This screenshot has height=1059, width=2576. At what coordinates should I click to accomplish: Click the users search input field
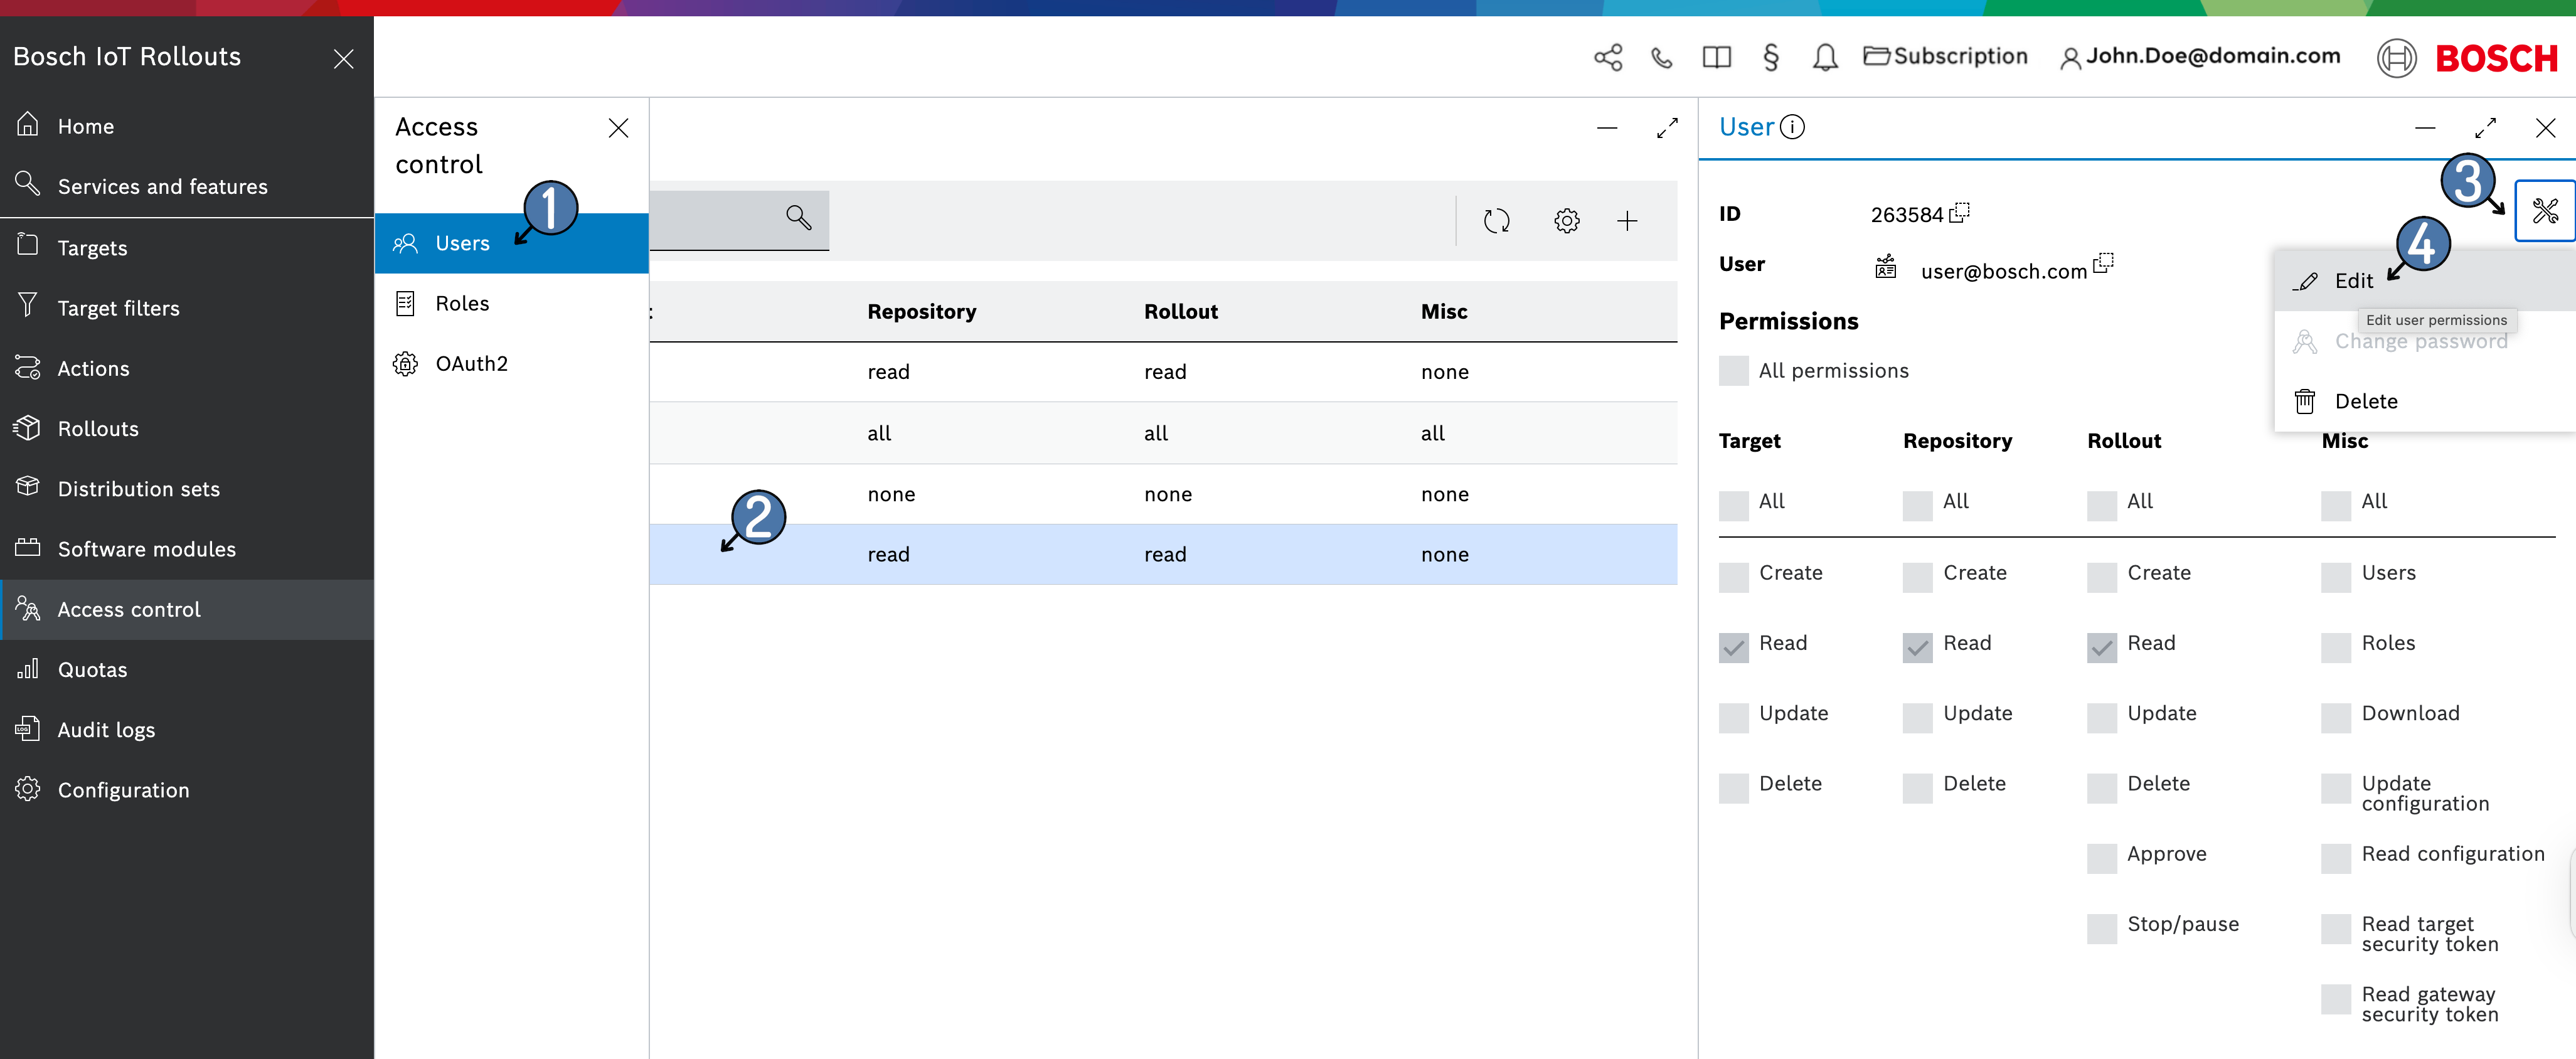(x=739, y=220)
